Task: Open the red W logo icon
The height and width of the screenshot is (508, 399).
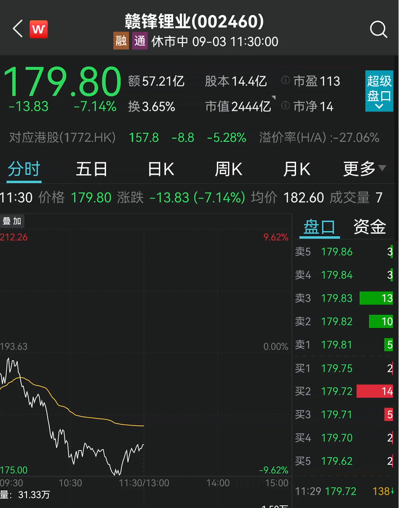Action: coord(39,29)
